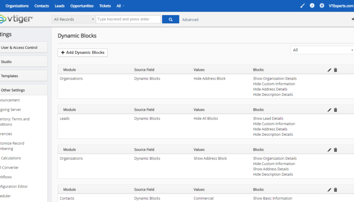The image size is (354, 202).
Task: Edit the Contacts Commercial block entry
Action: [x=329, y=190]
